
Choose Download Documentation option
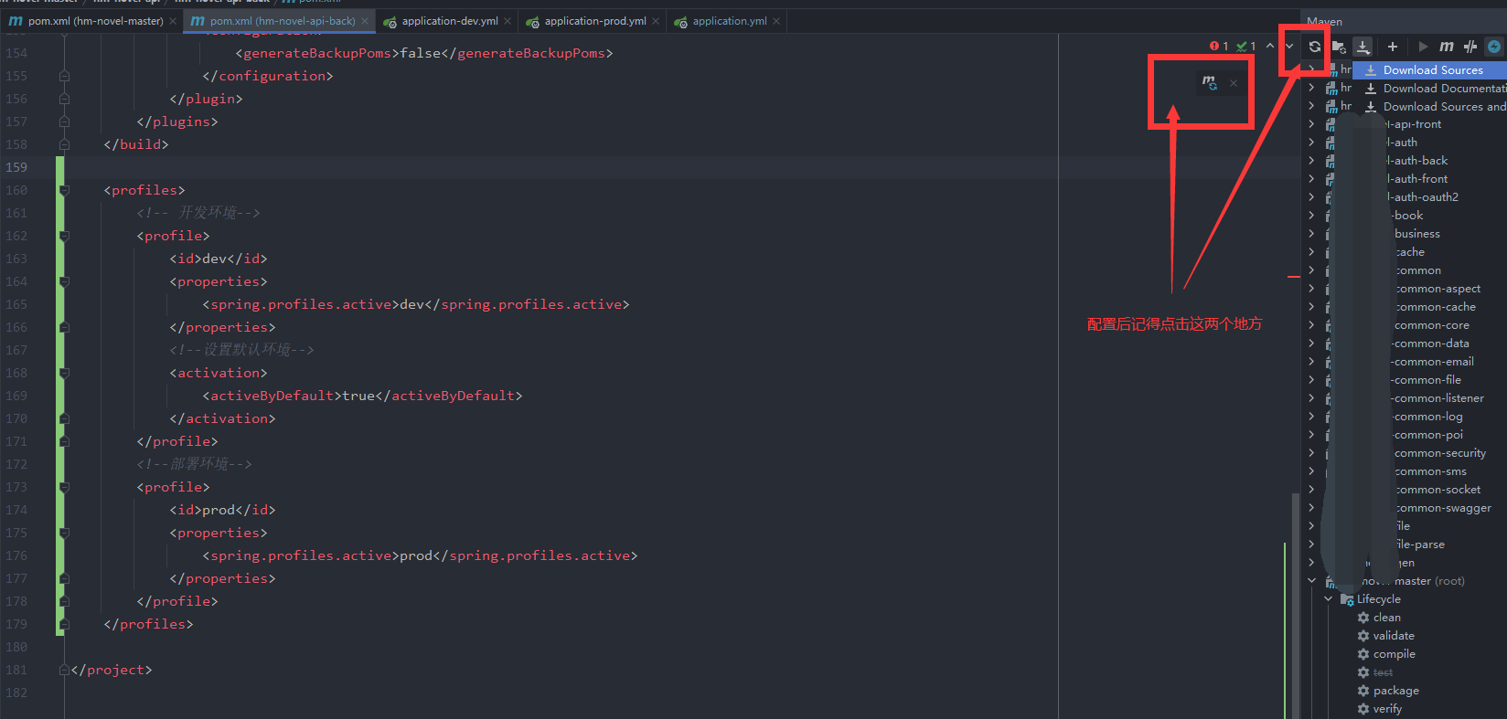pos(1442,89)
